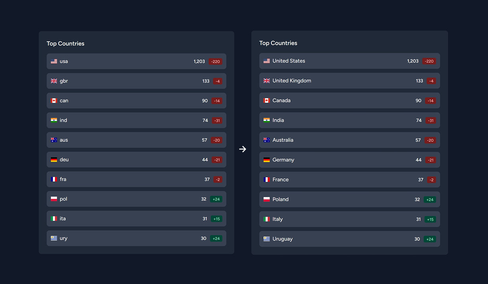Viewport: 488px width, 284px height.
Task: Click the Uruguay flag icon
Action: pos(266,239)
